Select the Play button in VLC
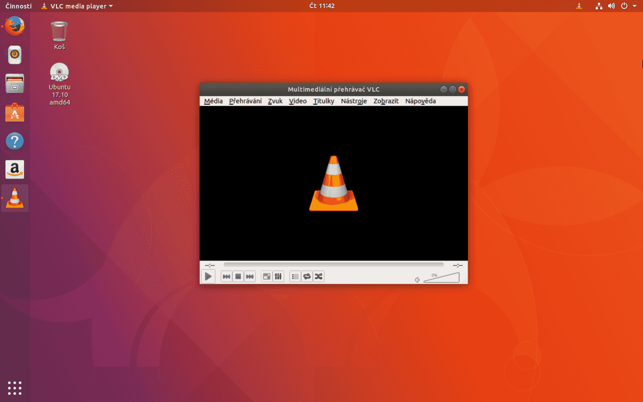Image resolution: width=643 pixels, height=402 pixels. pos(208,276)
